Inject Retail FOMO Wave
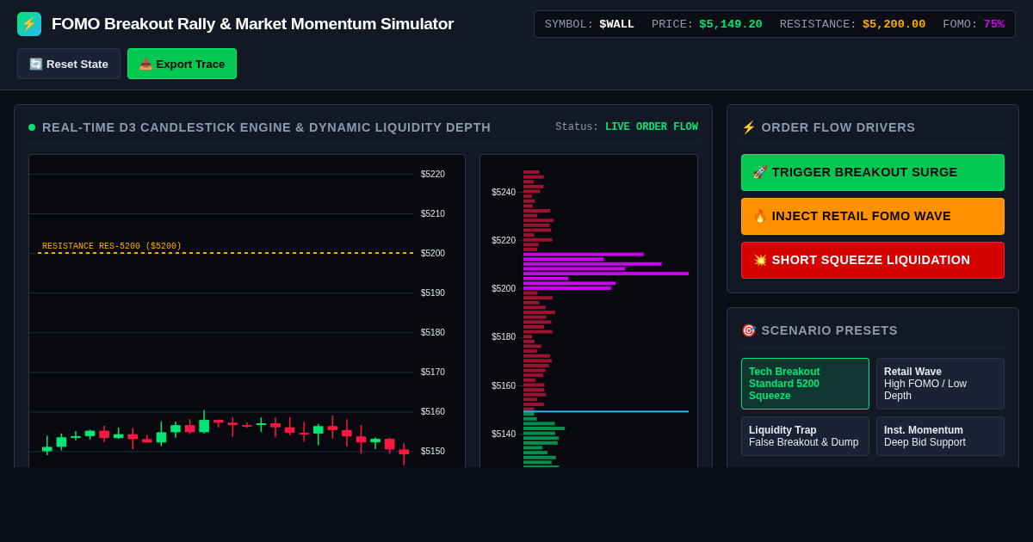Image resolution: width=1033 pixels, height=542 pixels. [873, 216]
